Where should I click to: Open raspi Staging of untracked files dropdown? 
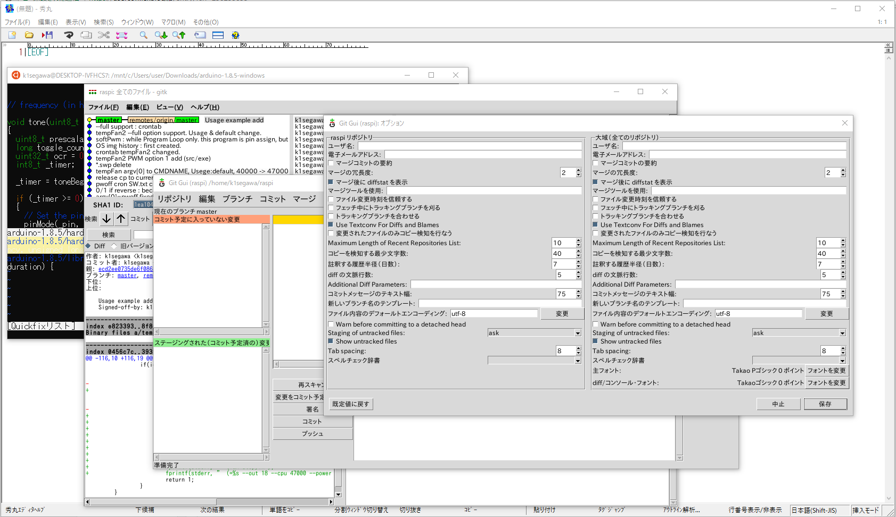578,333
